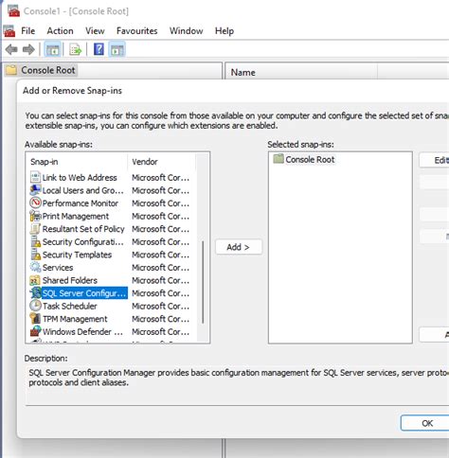Open Help via blue question mark icon
Viewport: 449px width, 458px height.
[99, 49]
